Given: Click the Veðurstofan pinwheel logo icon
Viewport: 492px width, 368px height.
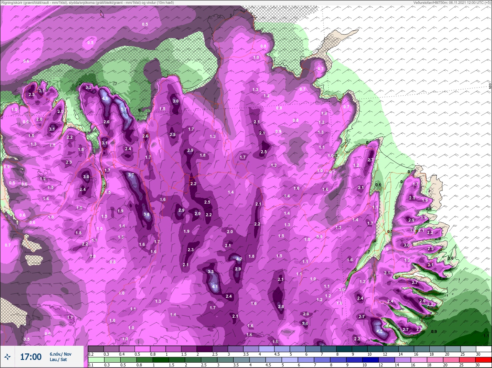Looking at the screenshot, I should click(x=7, y=357).
